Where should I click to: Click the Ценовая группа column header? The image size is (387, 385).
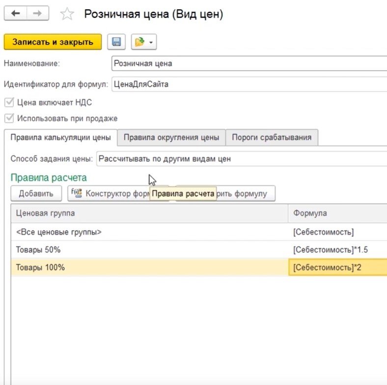point(150,213)
